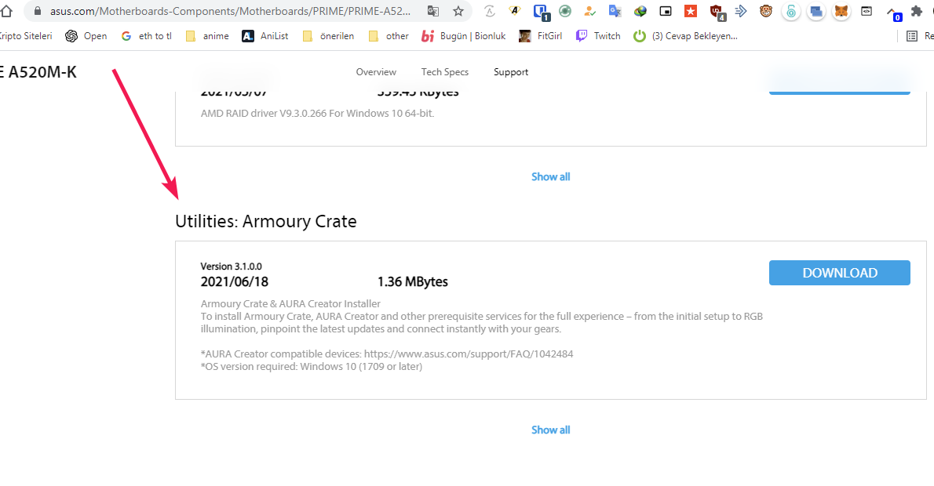The image size is (934, 486).
Task: Switch to the Tech Specs tab
Action: (445, 72)
